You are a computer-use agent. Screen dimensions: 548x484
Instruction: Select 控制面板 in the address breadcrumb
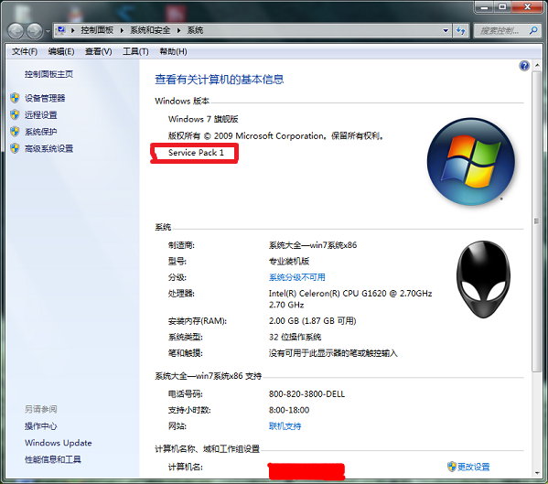tap(97, 30)
